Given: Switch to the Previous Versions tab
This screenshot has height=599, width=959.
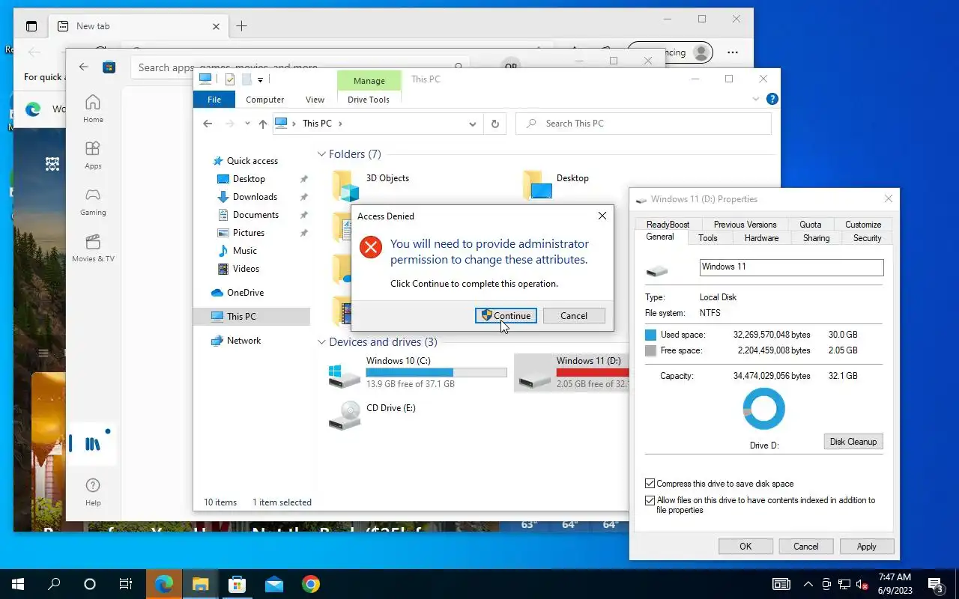Looking at the screenshot, I should 745,224.
